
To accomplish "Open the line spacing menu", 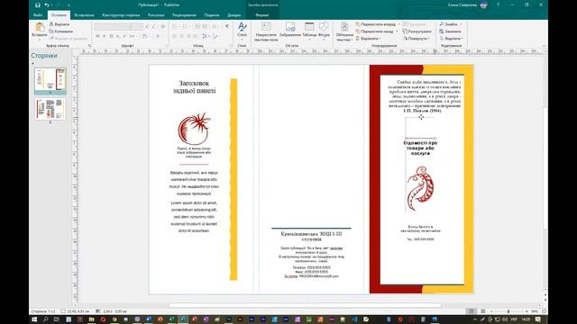I will click(x=206, y=36).
